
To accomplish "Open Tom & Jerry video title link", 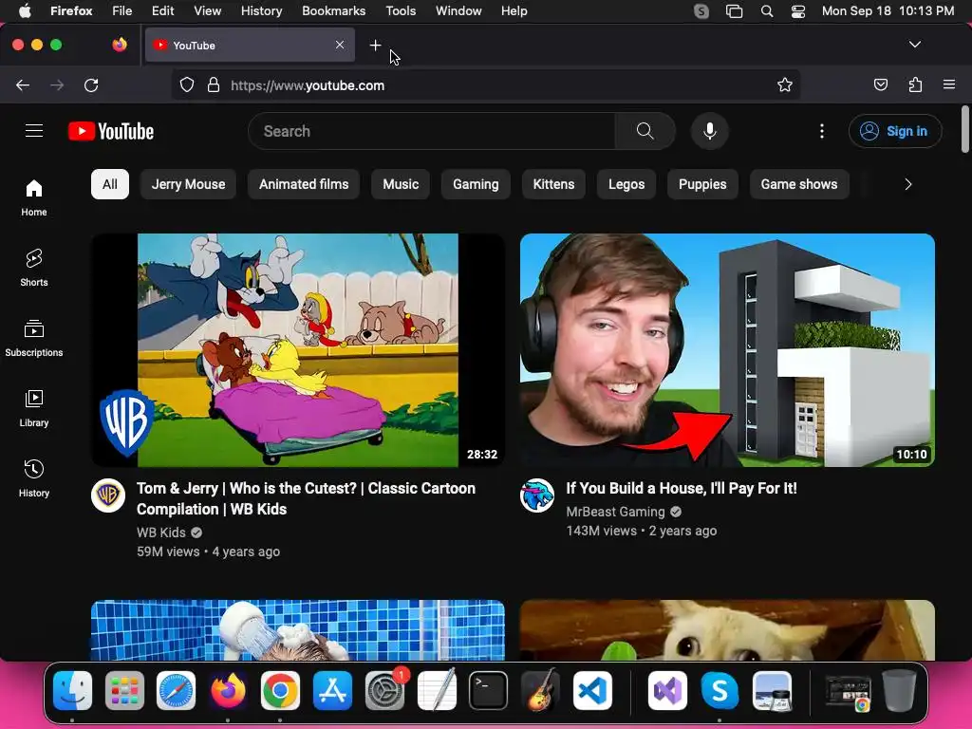I will (x=306, y=498).
